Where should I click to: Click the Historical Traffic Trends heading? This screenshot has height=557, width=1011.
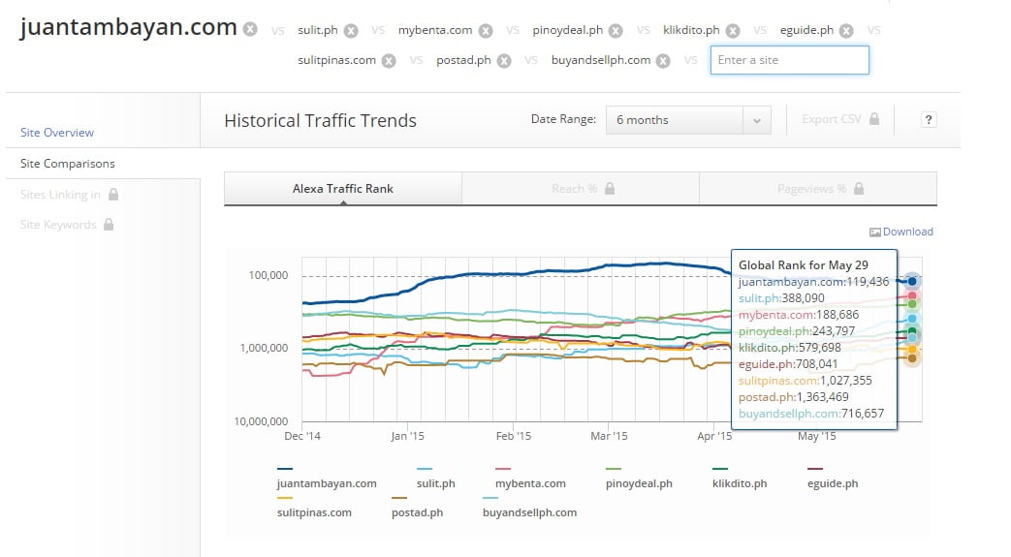pos(321,120)
